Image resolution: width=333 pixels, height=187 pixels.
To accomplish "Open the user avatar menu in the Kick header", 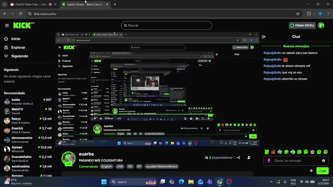I will point(321,25).
